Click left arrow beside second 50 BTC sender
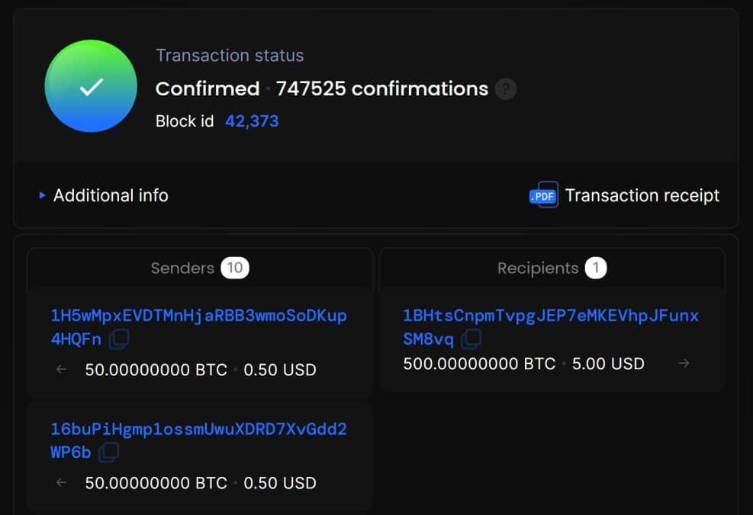The width and height of the screenshot is (753, 515). click(x=62, y=482)
